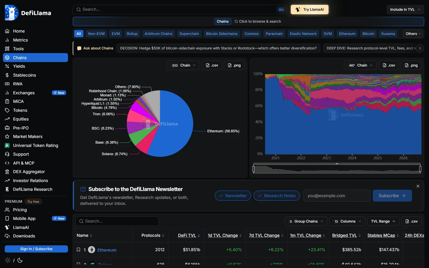Open RWA via its banknote icon
The width and height of the screenshot is (429, 268).
pos(7,84)
